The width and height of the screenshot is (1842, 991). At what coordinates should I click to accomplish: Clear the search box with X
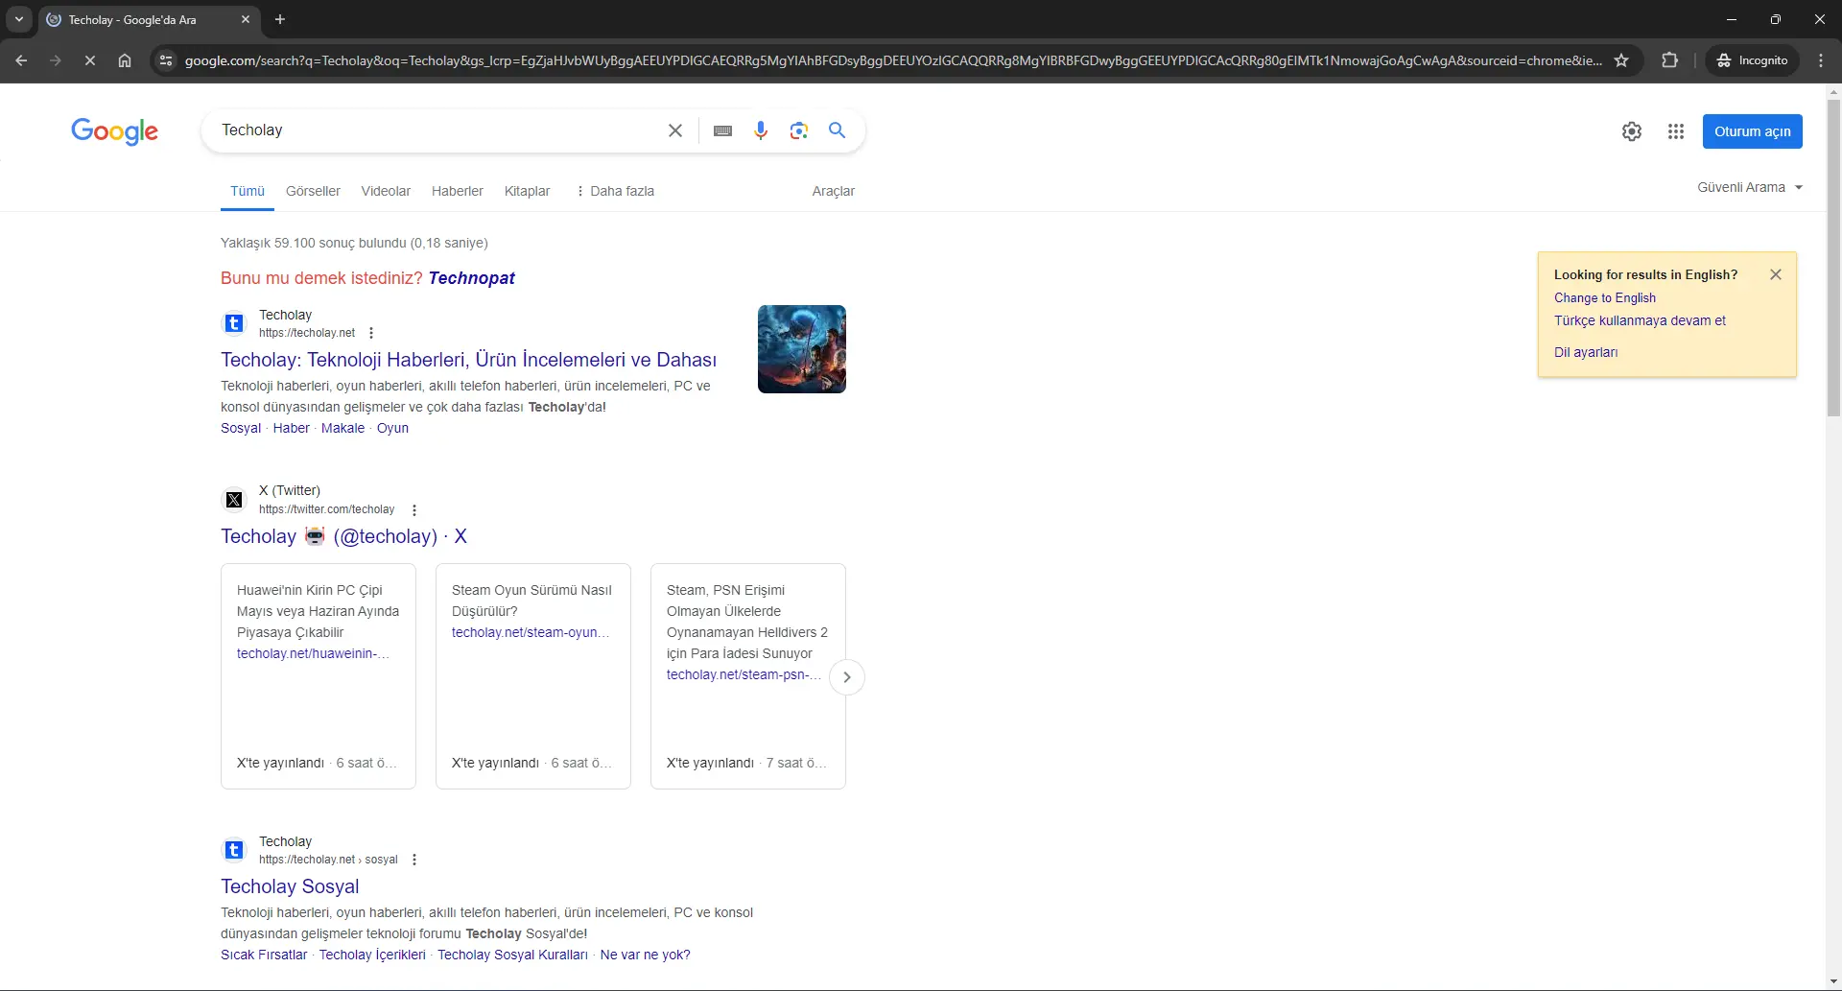pyautogui.click(x=675, y=130)
